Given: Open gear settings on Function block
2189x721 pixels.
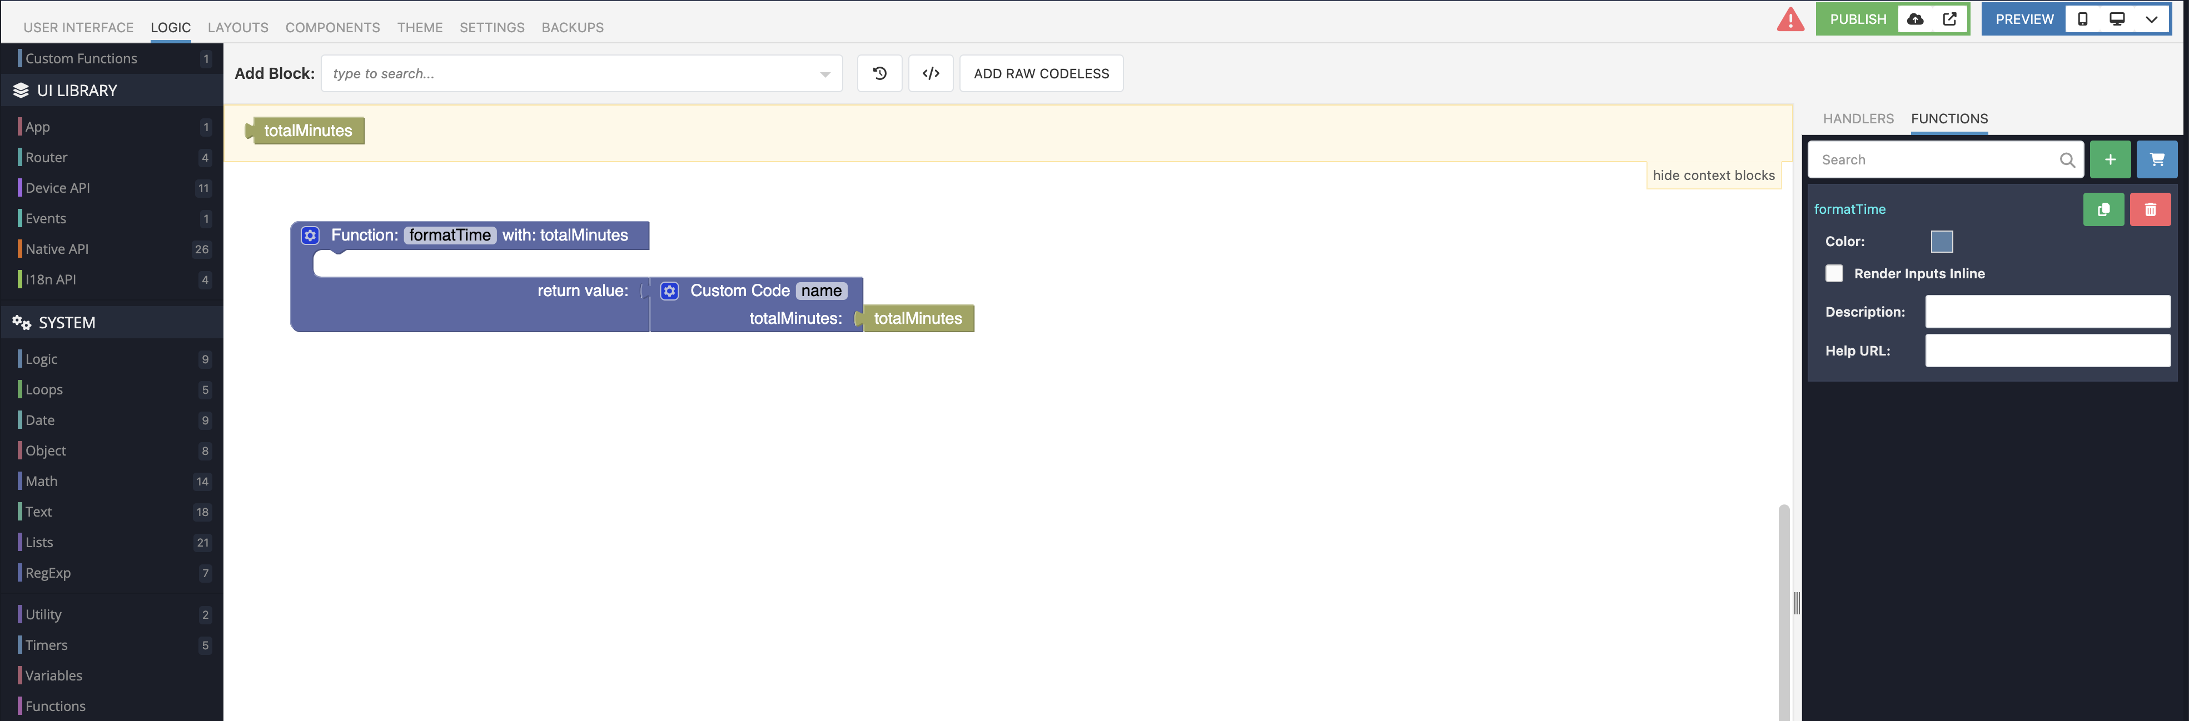Looking at the screenshot, I should [x=310, y=236].
